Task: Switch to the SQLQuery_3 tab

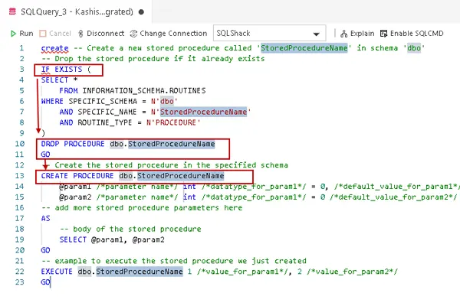Action: point(77,11)
